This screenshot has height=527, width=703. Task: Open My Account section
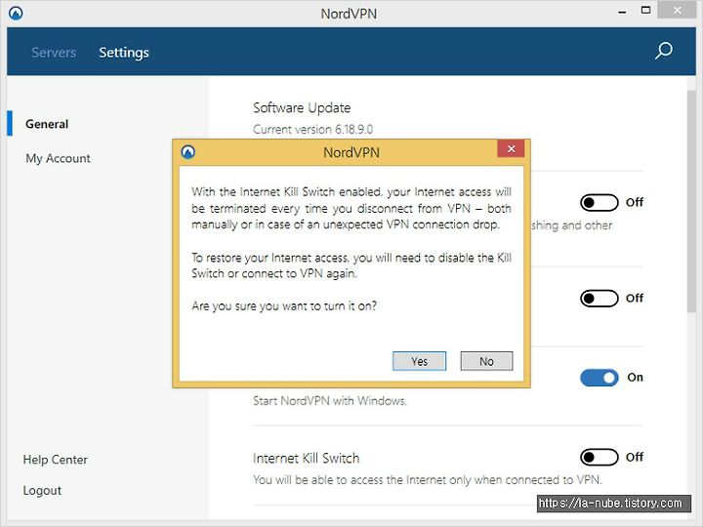[58, 158]
